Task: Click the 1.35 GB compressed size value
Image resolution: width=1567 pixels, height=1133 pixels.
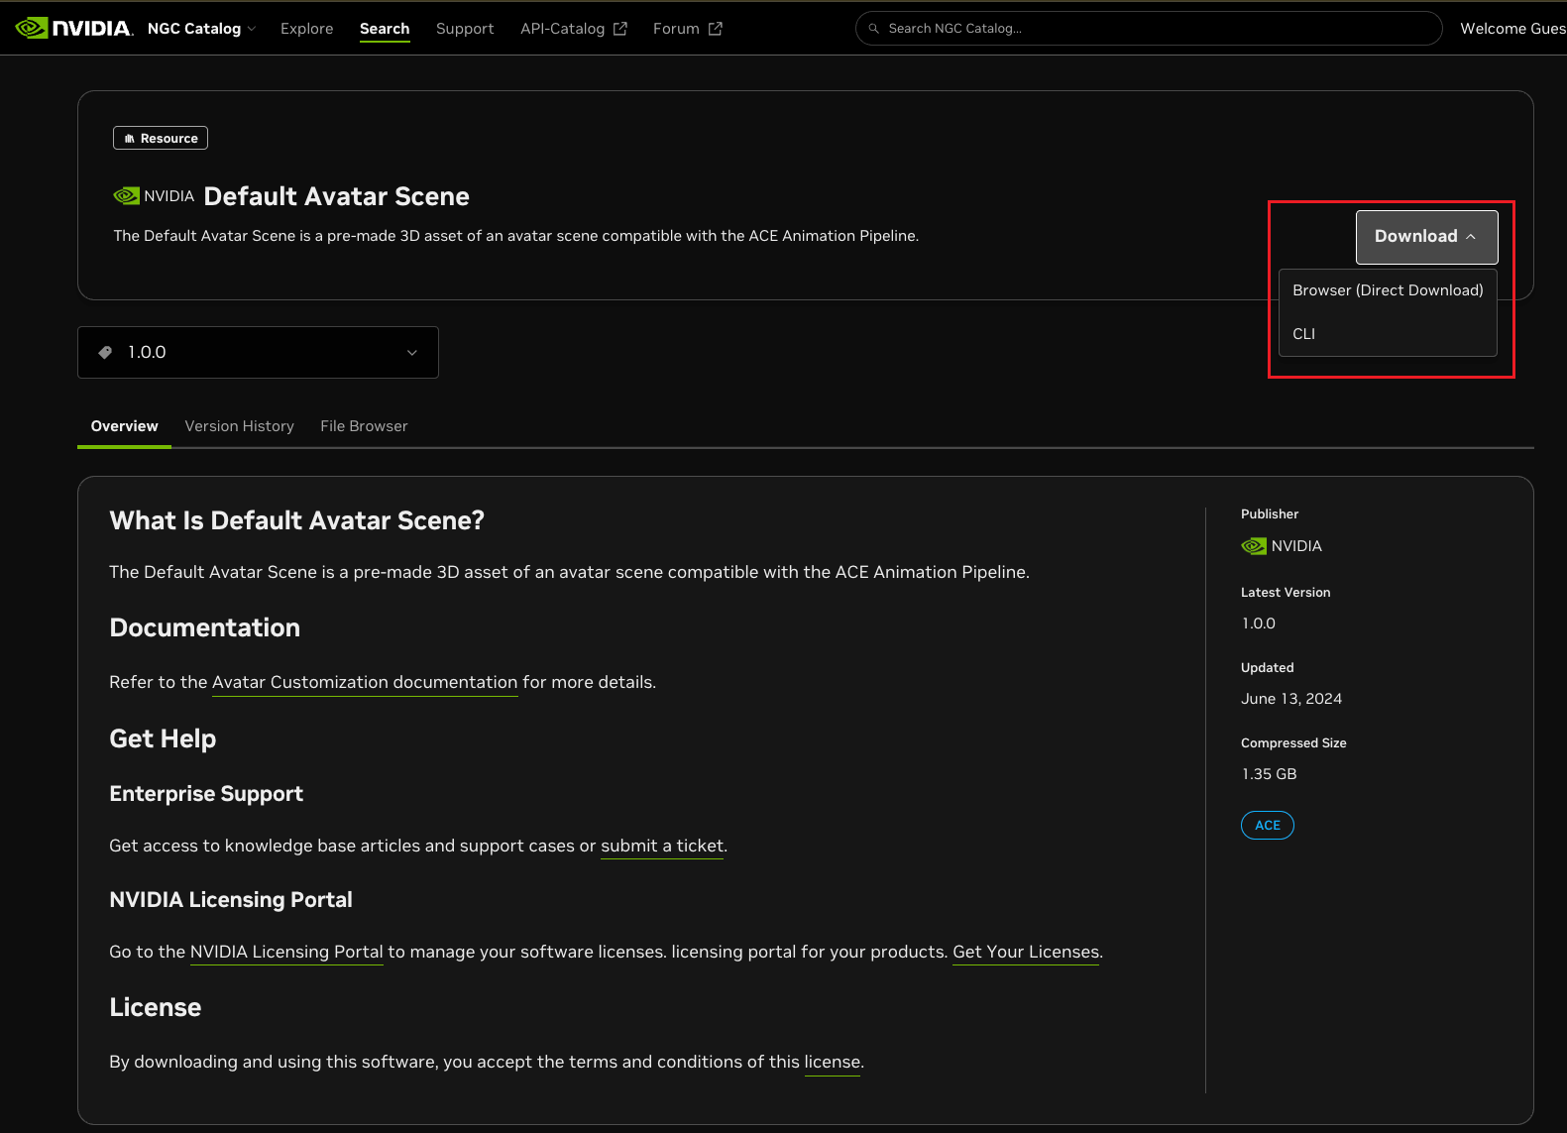Action: point(1269,774)
